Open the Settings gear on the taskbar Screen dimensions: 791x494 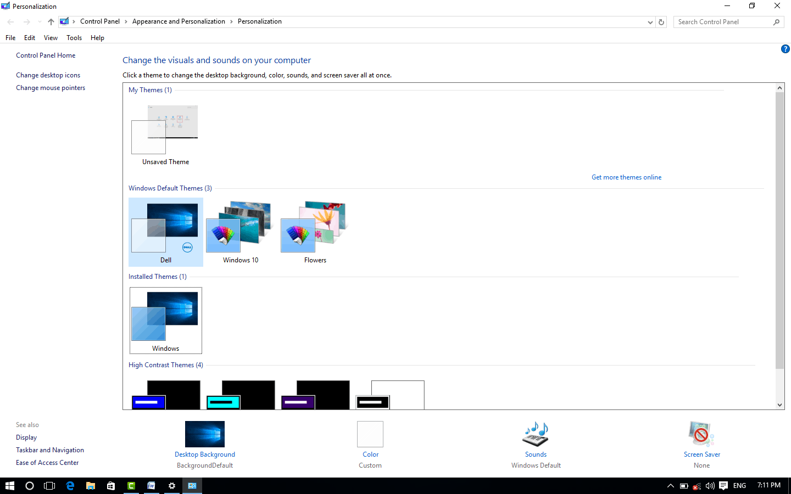[x=172, y=486]
